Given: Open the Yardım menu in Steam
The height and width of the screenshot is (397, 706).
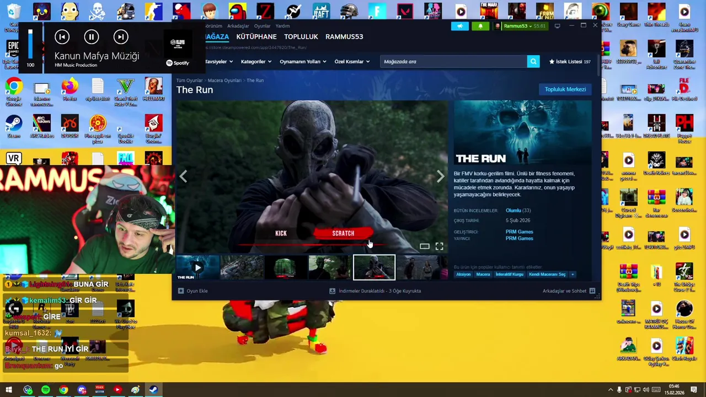Looking at the screenshot, I should [282, 26].
